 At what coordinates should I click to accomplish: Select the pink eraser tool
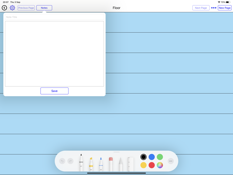(111, 164)
